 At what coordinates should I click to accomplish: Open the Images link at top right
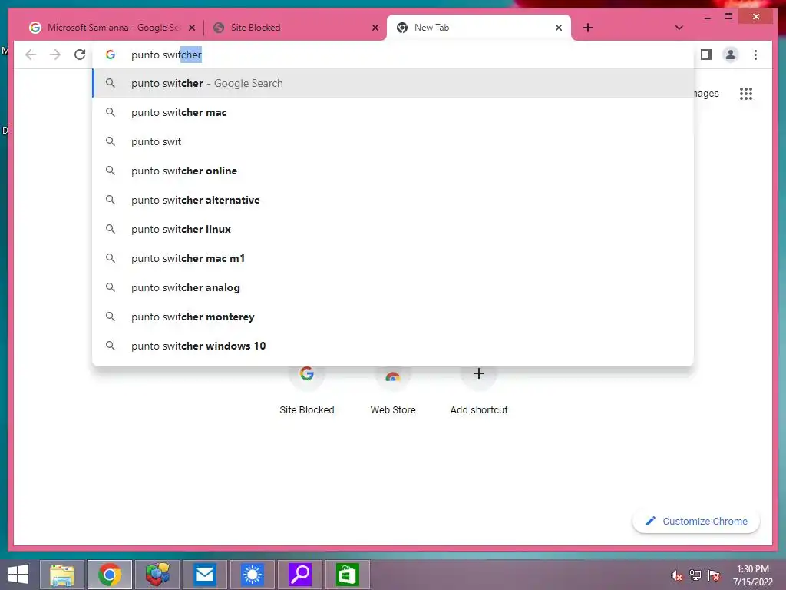[706, 93]
